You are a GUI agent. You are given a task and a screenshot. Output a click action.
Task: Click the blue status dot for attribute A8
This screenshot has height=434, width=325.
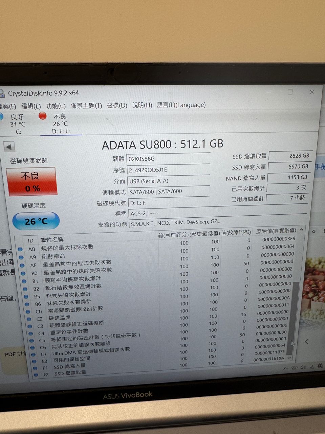tap(20, 249)
